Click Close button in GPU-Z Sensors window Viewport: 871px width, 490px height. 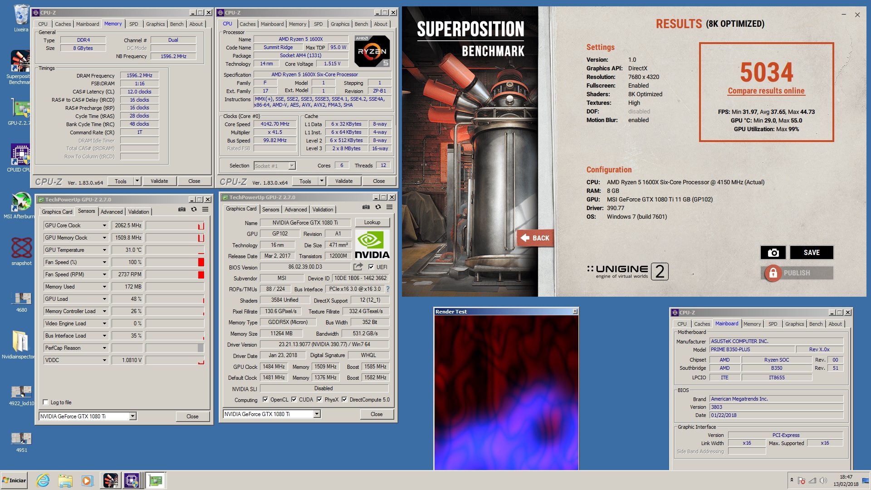click(192, 416)
